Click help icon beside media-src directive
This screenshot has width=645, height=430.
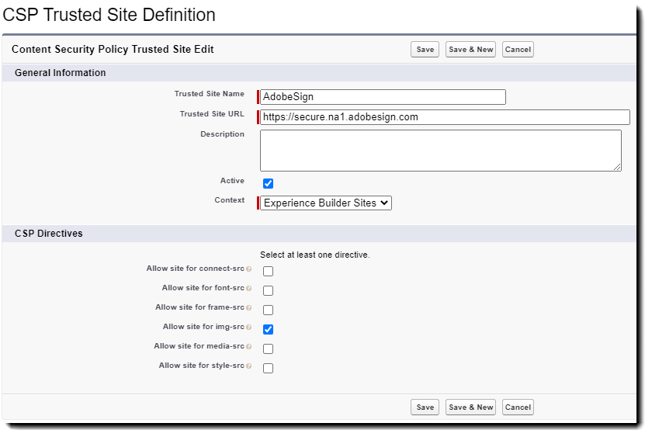pyautogui.click(x=249, y=347)
